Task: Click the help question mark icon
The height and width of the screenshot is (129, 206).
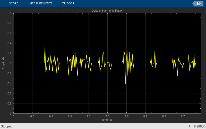Action: (x=199, y=4)
